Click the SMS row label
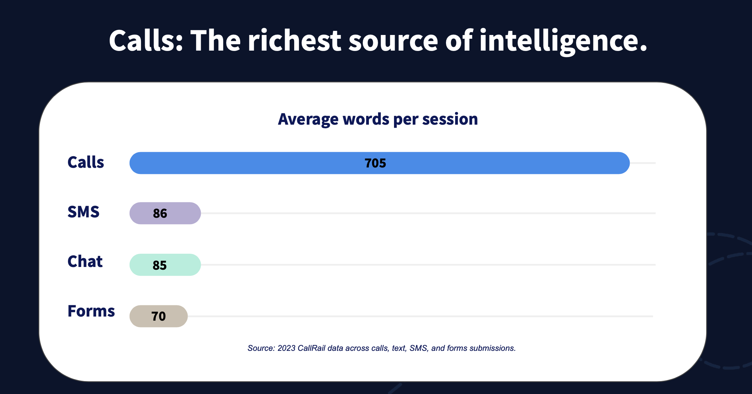 (x=84, y=212)
